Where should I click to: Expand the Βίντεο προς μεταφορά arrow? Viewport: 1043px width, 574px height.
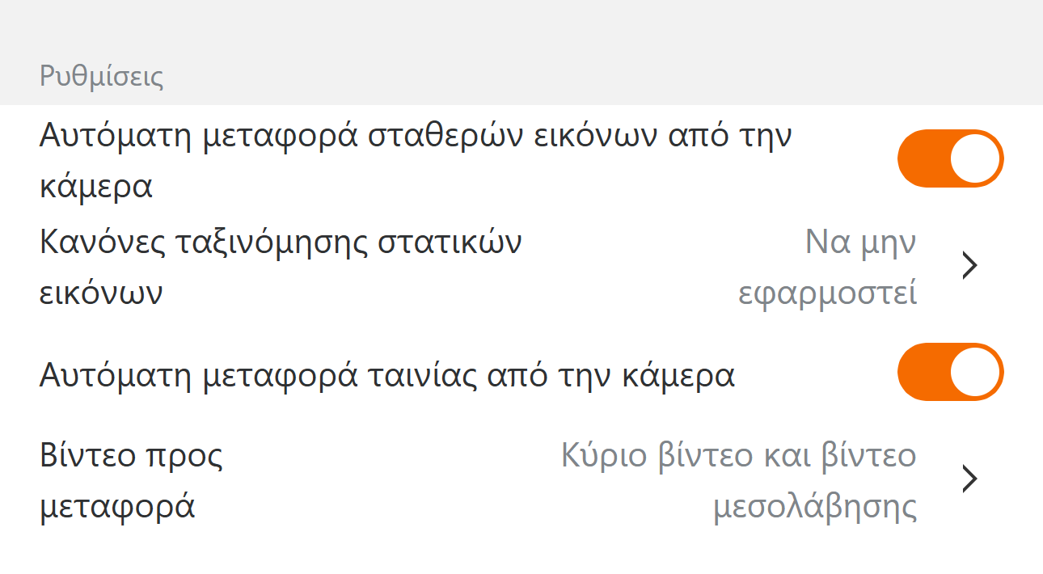(x=970, y=479)
